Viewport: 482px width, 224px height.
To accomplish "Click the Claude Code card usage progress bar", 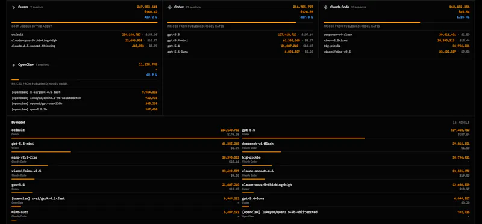I will click(x=396, y=22).
